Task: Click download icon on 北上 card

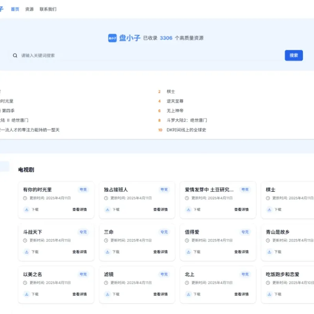Action: (x=188, y=294)
